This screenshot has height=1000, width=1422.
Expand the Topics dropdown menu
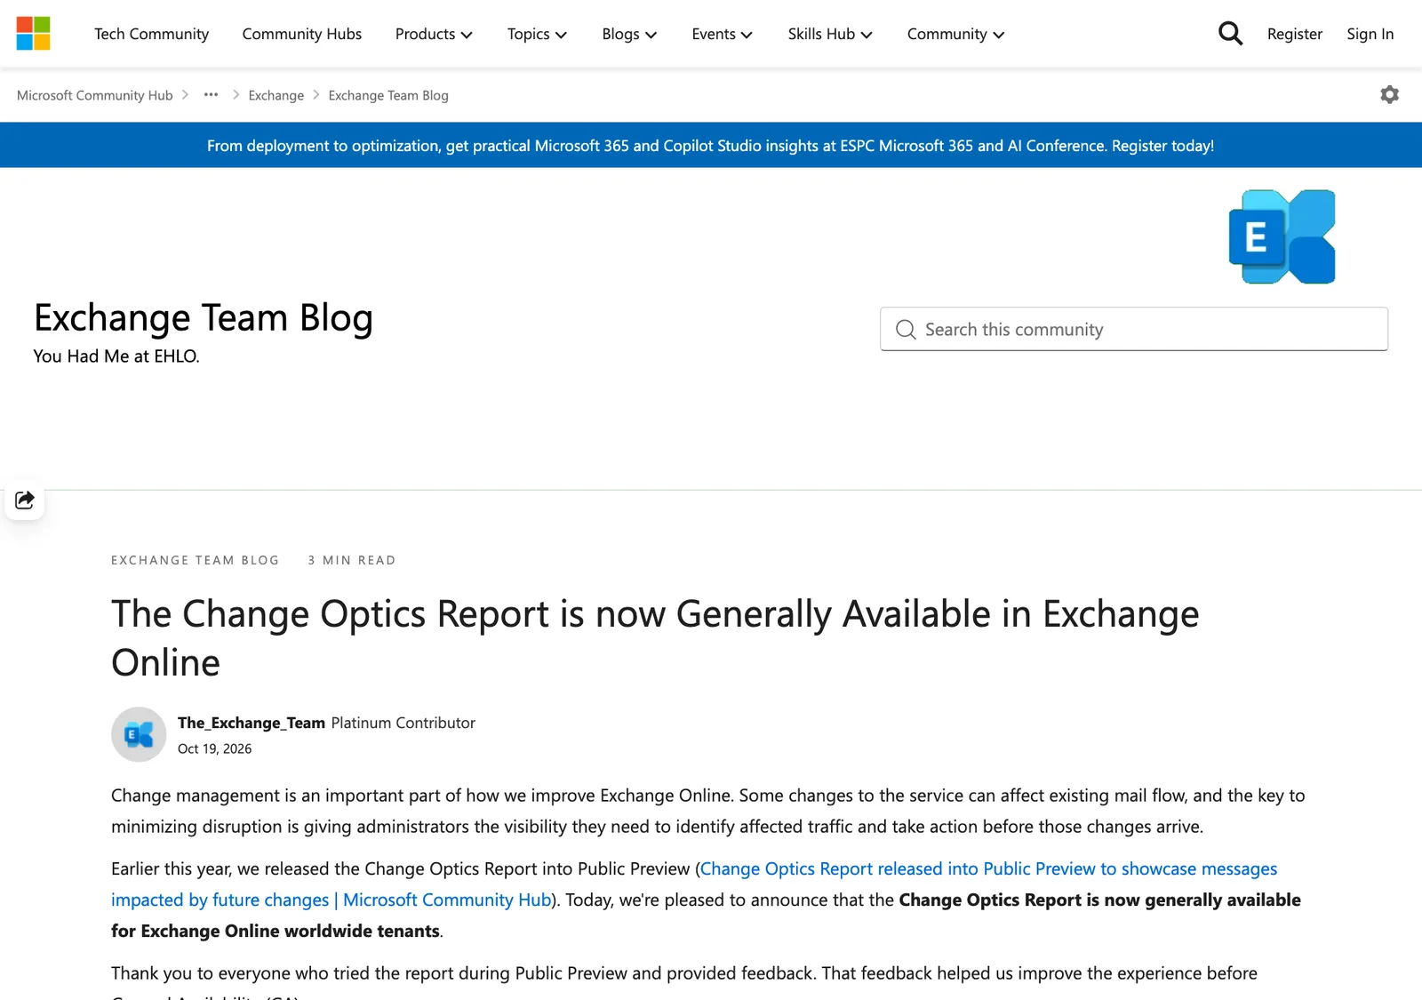pyautogui.click(x=537, y=34)
